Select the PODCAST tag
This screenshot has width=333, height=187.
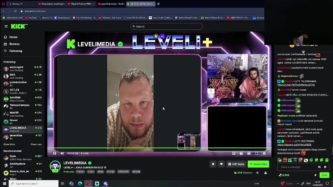[x=123, y=172]
